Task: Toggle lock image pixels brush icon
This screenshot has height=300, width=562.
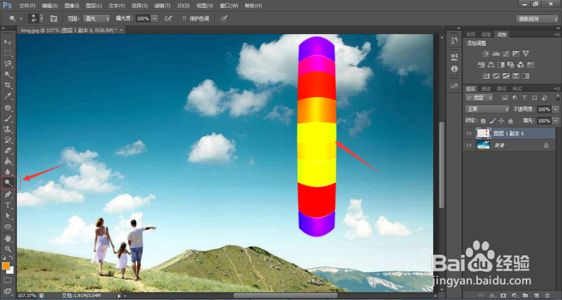Action: click(492, 121)
